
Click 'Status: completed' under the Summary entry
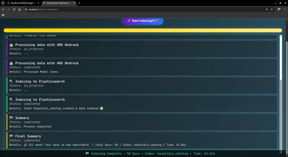[x=24, y=122]
